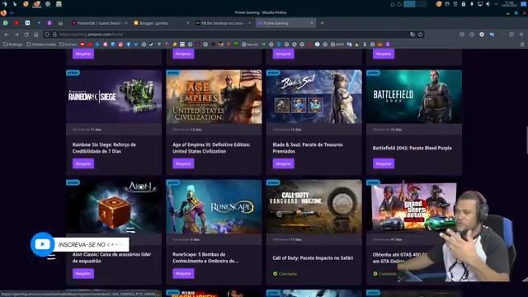Click Resgatar under Rainbow Six Siege
Viewport: 528px width, 297px height.
(83, 163)
